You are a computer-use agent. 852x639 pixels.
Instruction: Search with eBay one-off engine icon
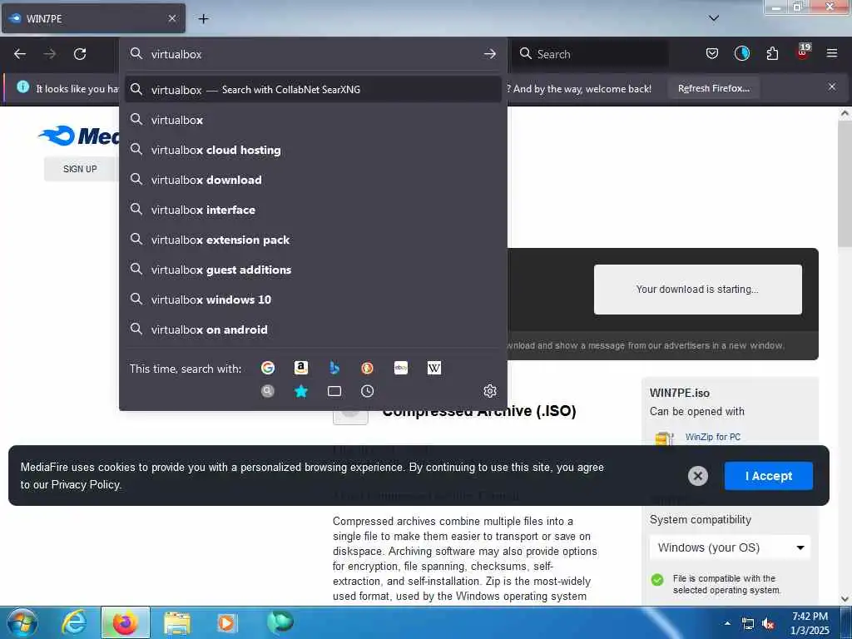401,368
